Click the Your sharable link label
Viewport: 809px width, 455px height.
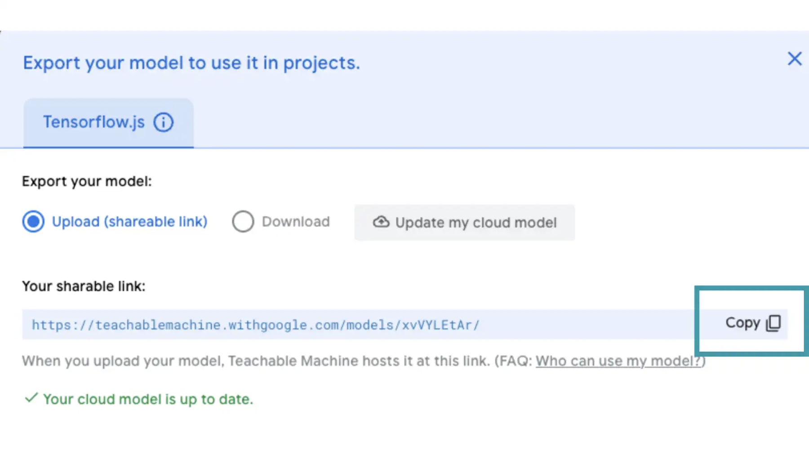84,286
